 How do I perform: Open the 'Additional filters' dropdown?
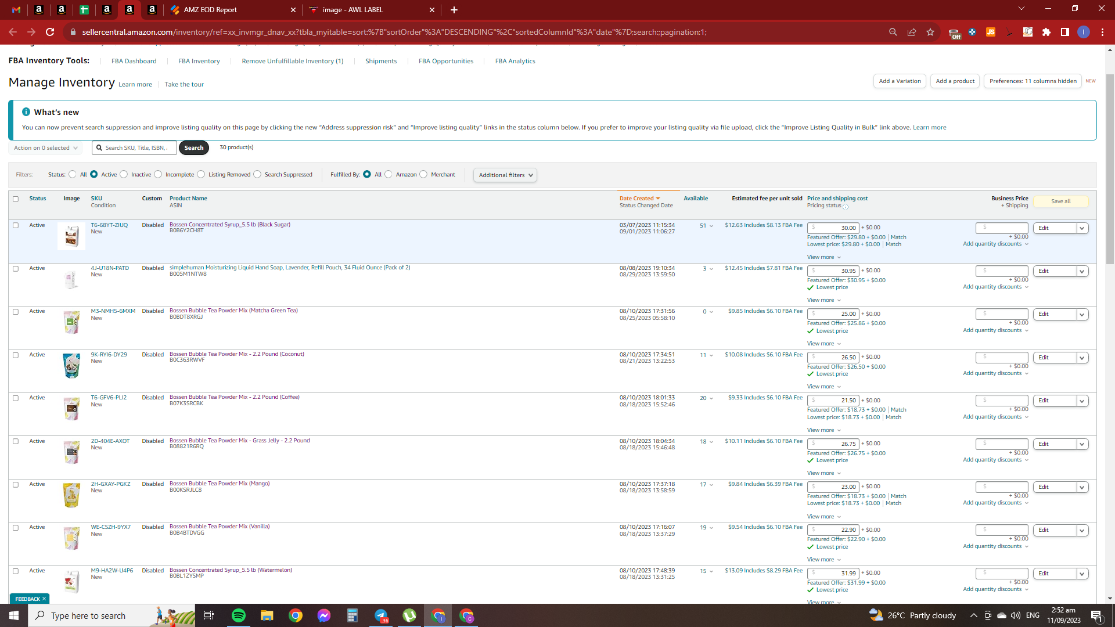[505, 175]
